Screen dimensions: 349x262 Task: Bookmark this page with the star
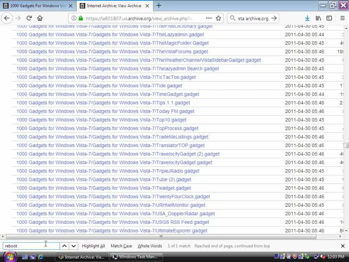point(218,18)
